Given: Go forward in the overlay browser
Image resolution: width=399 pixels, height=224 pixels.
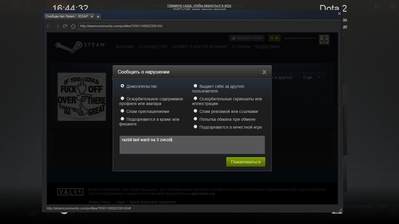Looking at the screenshot, I should (x=57, y=26).
